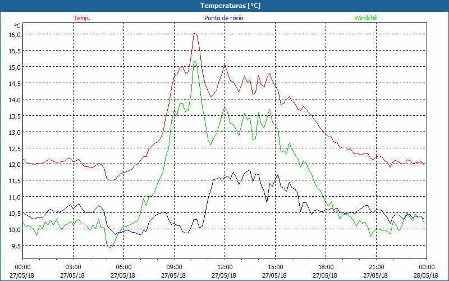
Task: Click the 10,5 y-axis value
Action: 15,214
